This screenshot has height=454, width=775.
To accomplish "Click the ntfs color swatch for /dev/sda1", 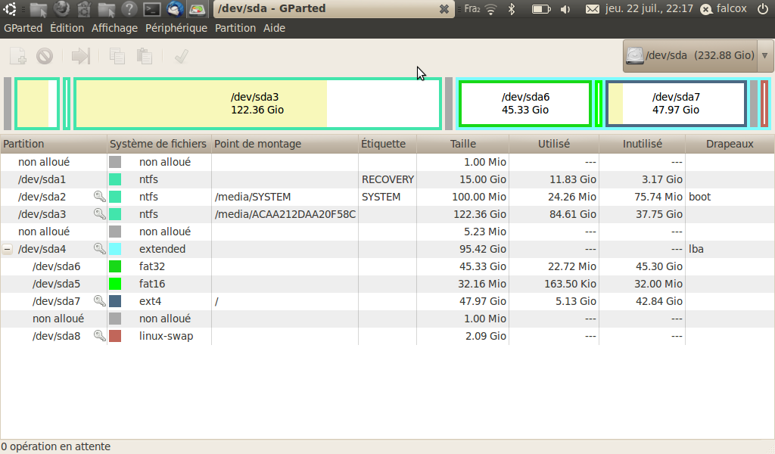I will [x=115, y=179].
